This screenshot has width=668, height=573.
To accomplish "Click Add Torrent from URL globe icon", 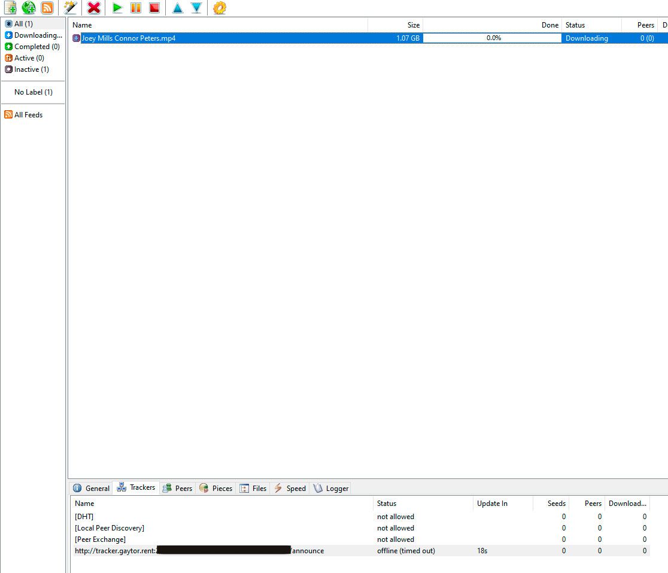I will [x=29, y=8].
